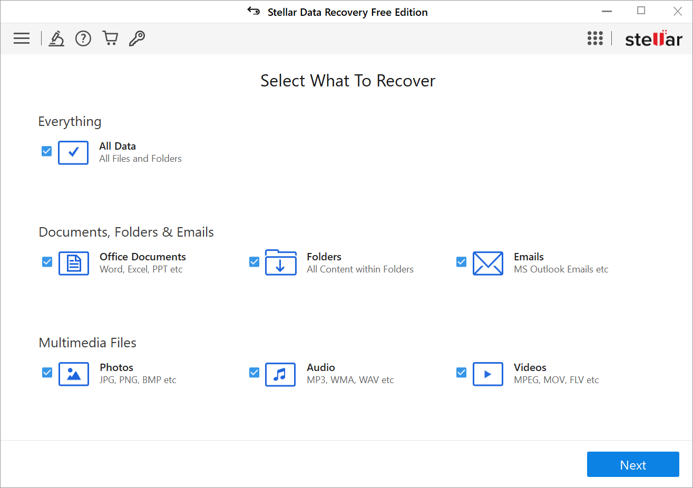Click the Folders download icon
The image size is (693, 488).
coord(281,263)
